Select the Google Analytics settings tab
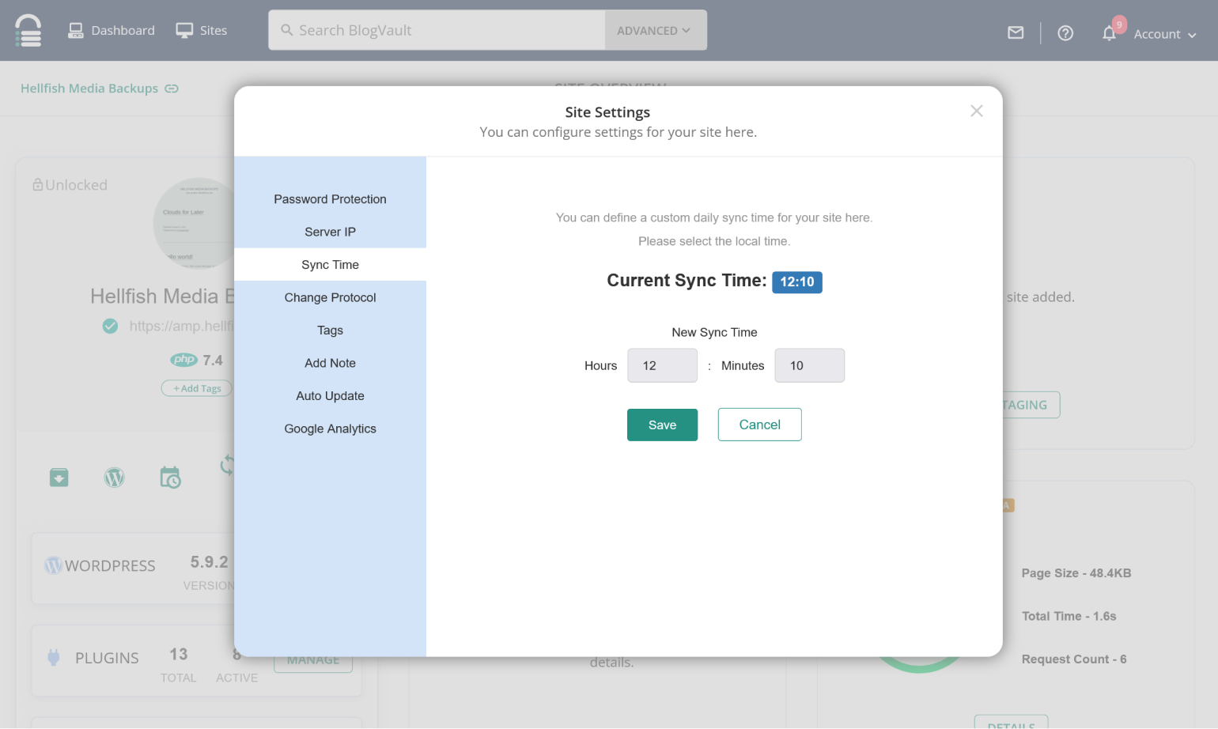 pyautogui.click(x=331, y=429)
